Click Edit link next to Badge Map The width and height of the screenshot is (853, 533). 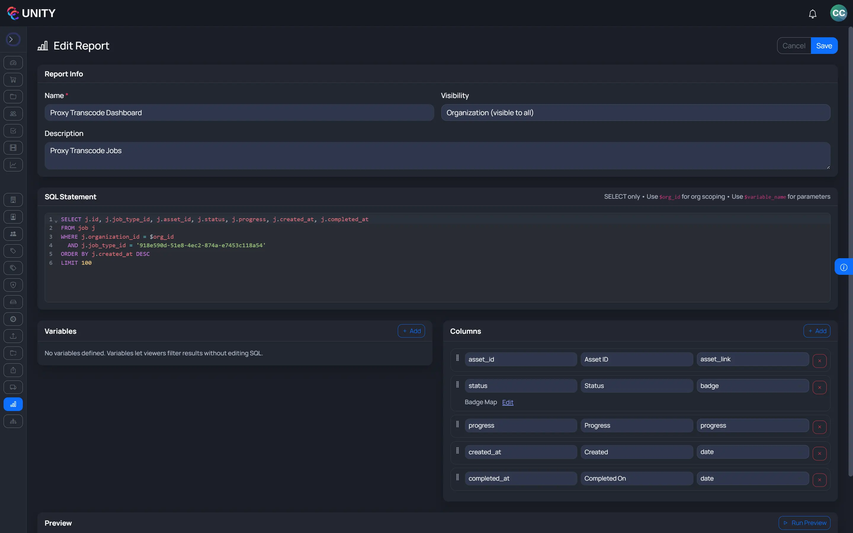point(507,402)
